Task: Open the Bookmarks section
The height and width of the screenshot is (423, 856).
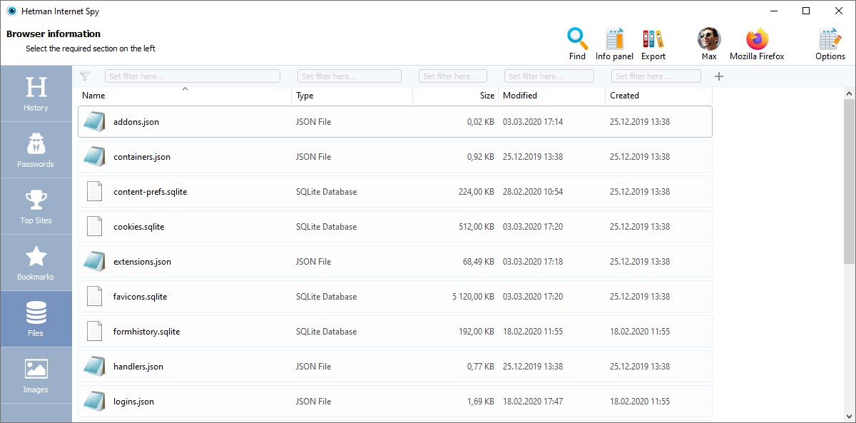Action: [36, 263]
